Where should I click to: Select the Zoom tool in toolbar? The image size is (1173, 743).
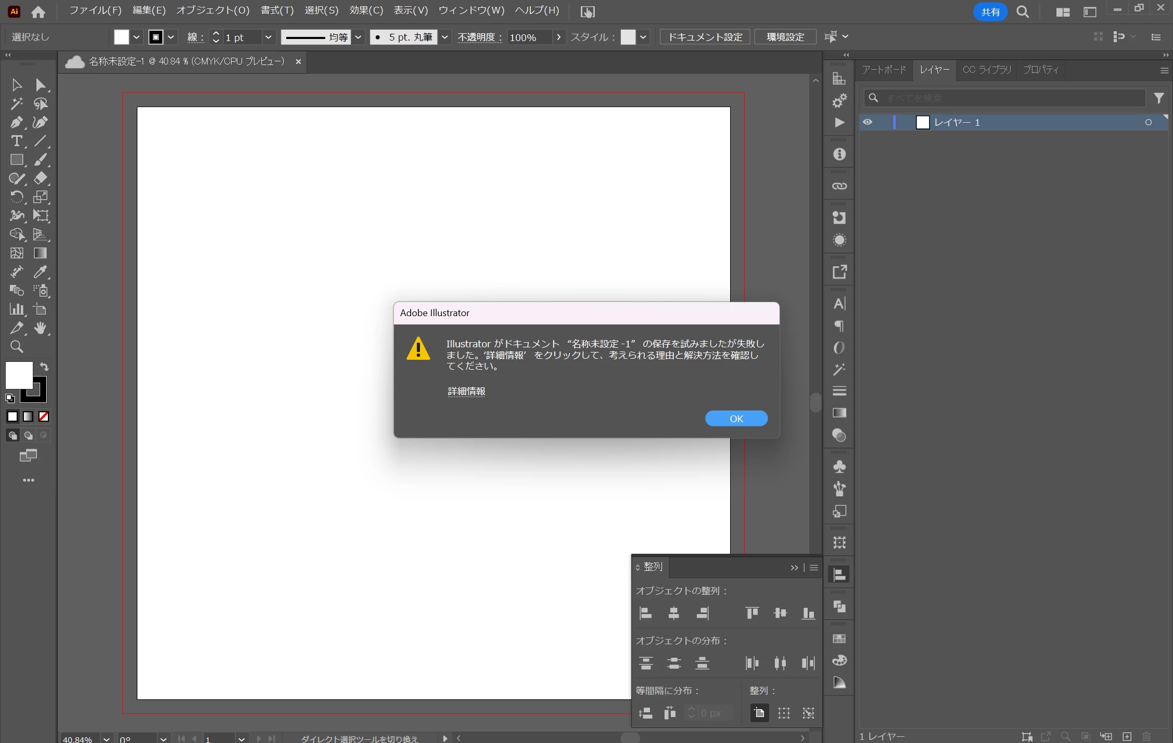click(x=16, y=347)
